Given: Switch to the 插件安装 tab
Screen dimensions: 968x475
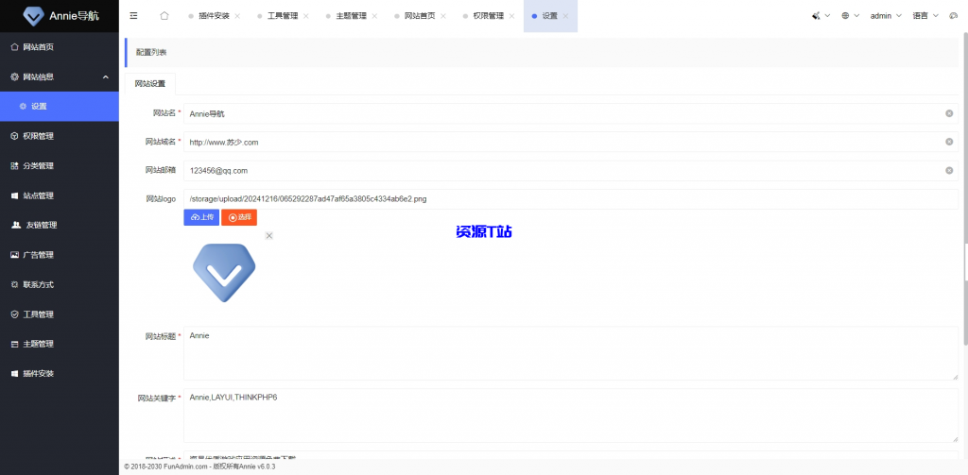Looking at the screenshot, I should pos(214,16).
